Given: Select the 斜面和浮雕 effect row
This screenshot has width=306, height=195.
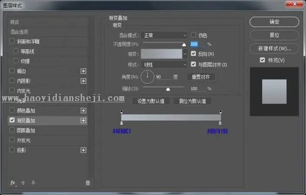Looking at the screenshot, I should [x=48, y=42].
